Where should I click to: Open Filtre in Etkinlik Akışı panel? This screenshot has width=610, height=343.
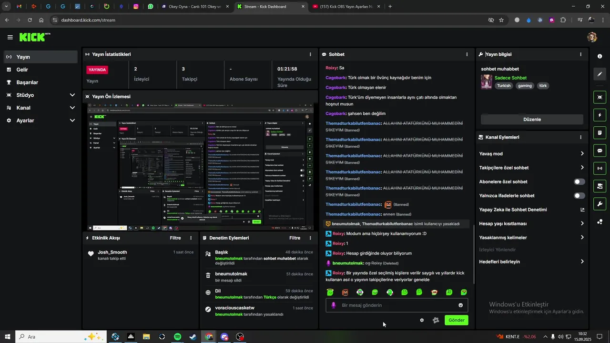coord(175,238)
